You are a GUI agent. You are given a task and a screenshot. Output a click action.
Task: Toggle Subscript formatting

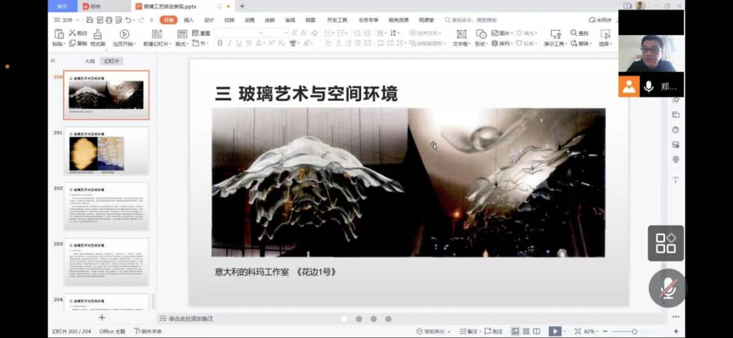(x=280, y=43)
